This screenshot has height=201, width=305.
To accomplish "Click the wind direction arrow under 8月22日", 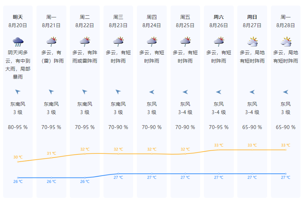I will pyautogui.click(x=85, y=92).
